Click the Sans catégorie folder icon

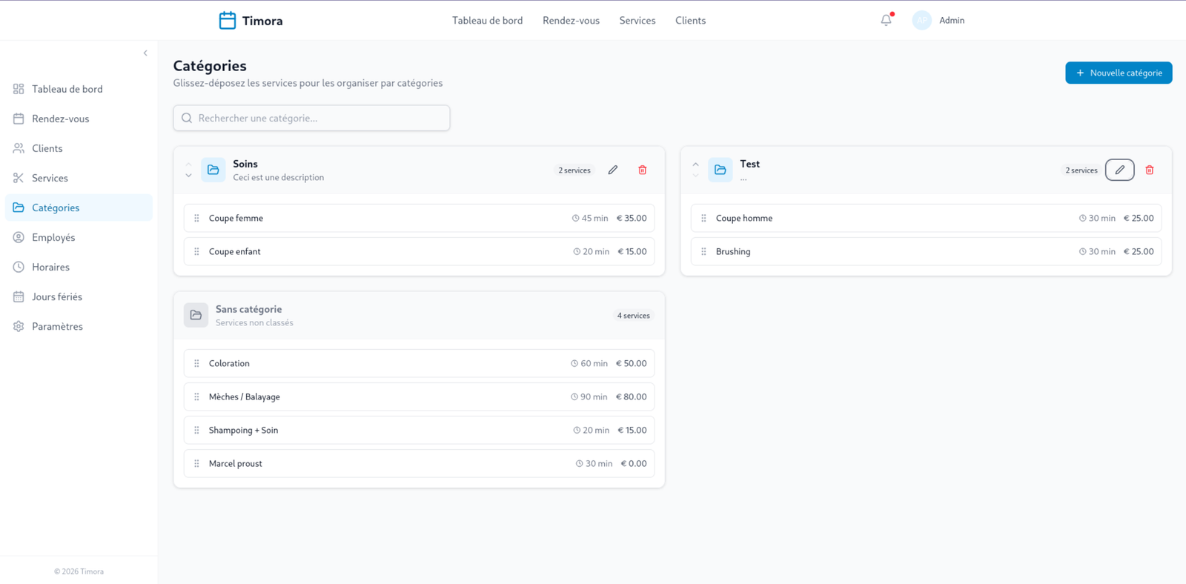tap(196, 315)
